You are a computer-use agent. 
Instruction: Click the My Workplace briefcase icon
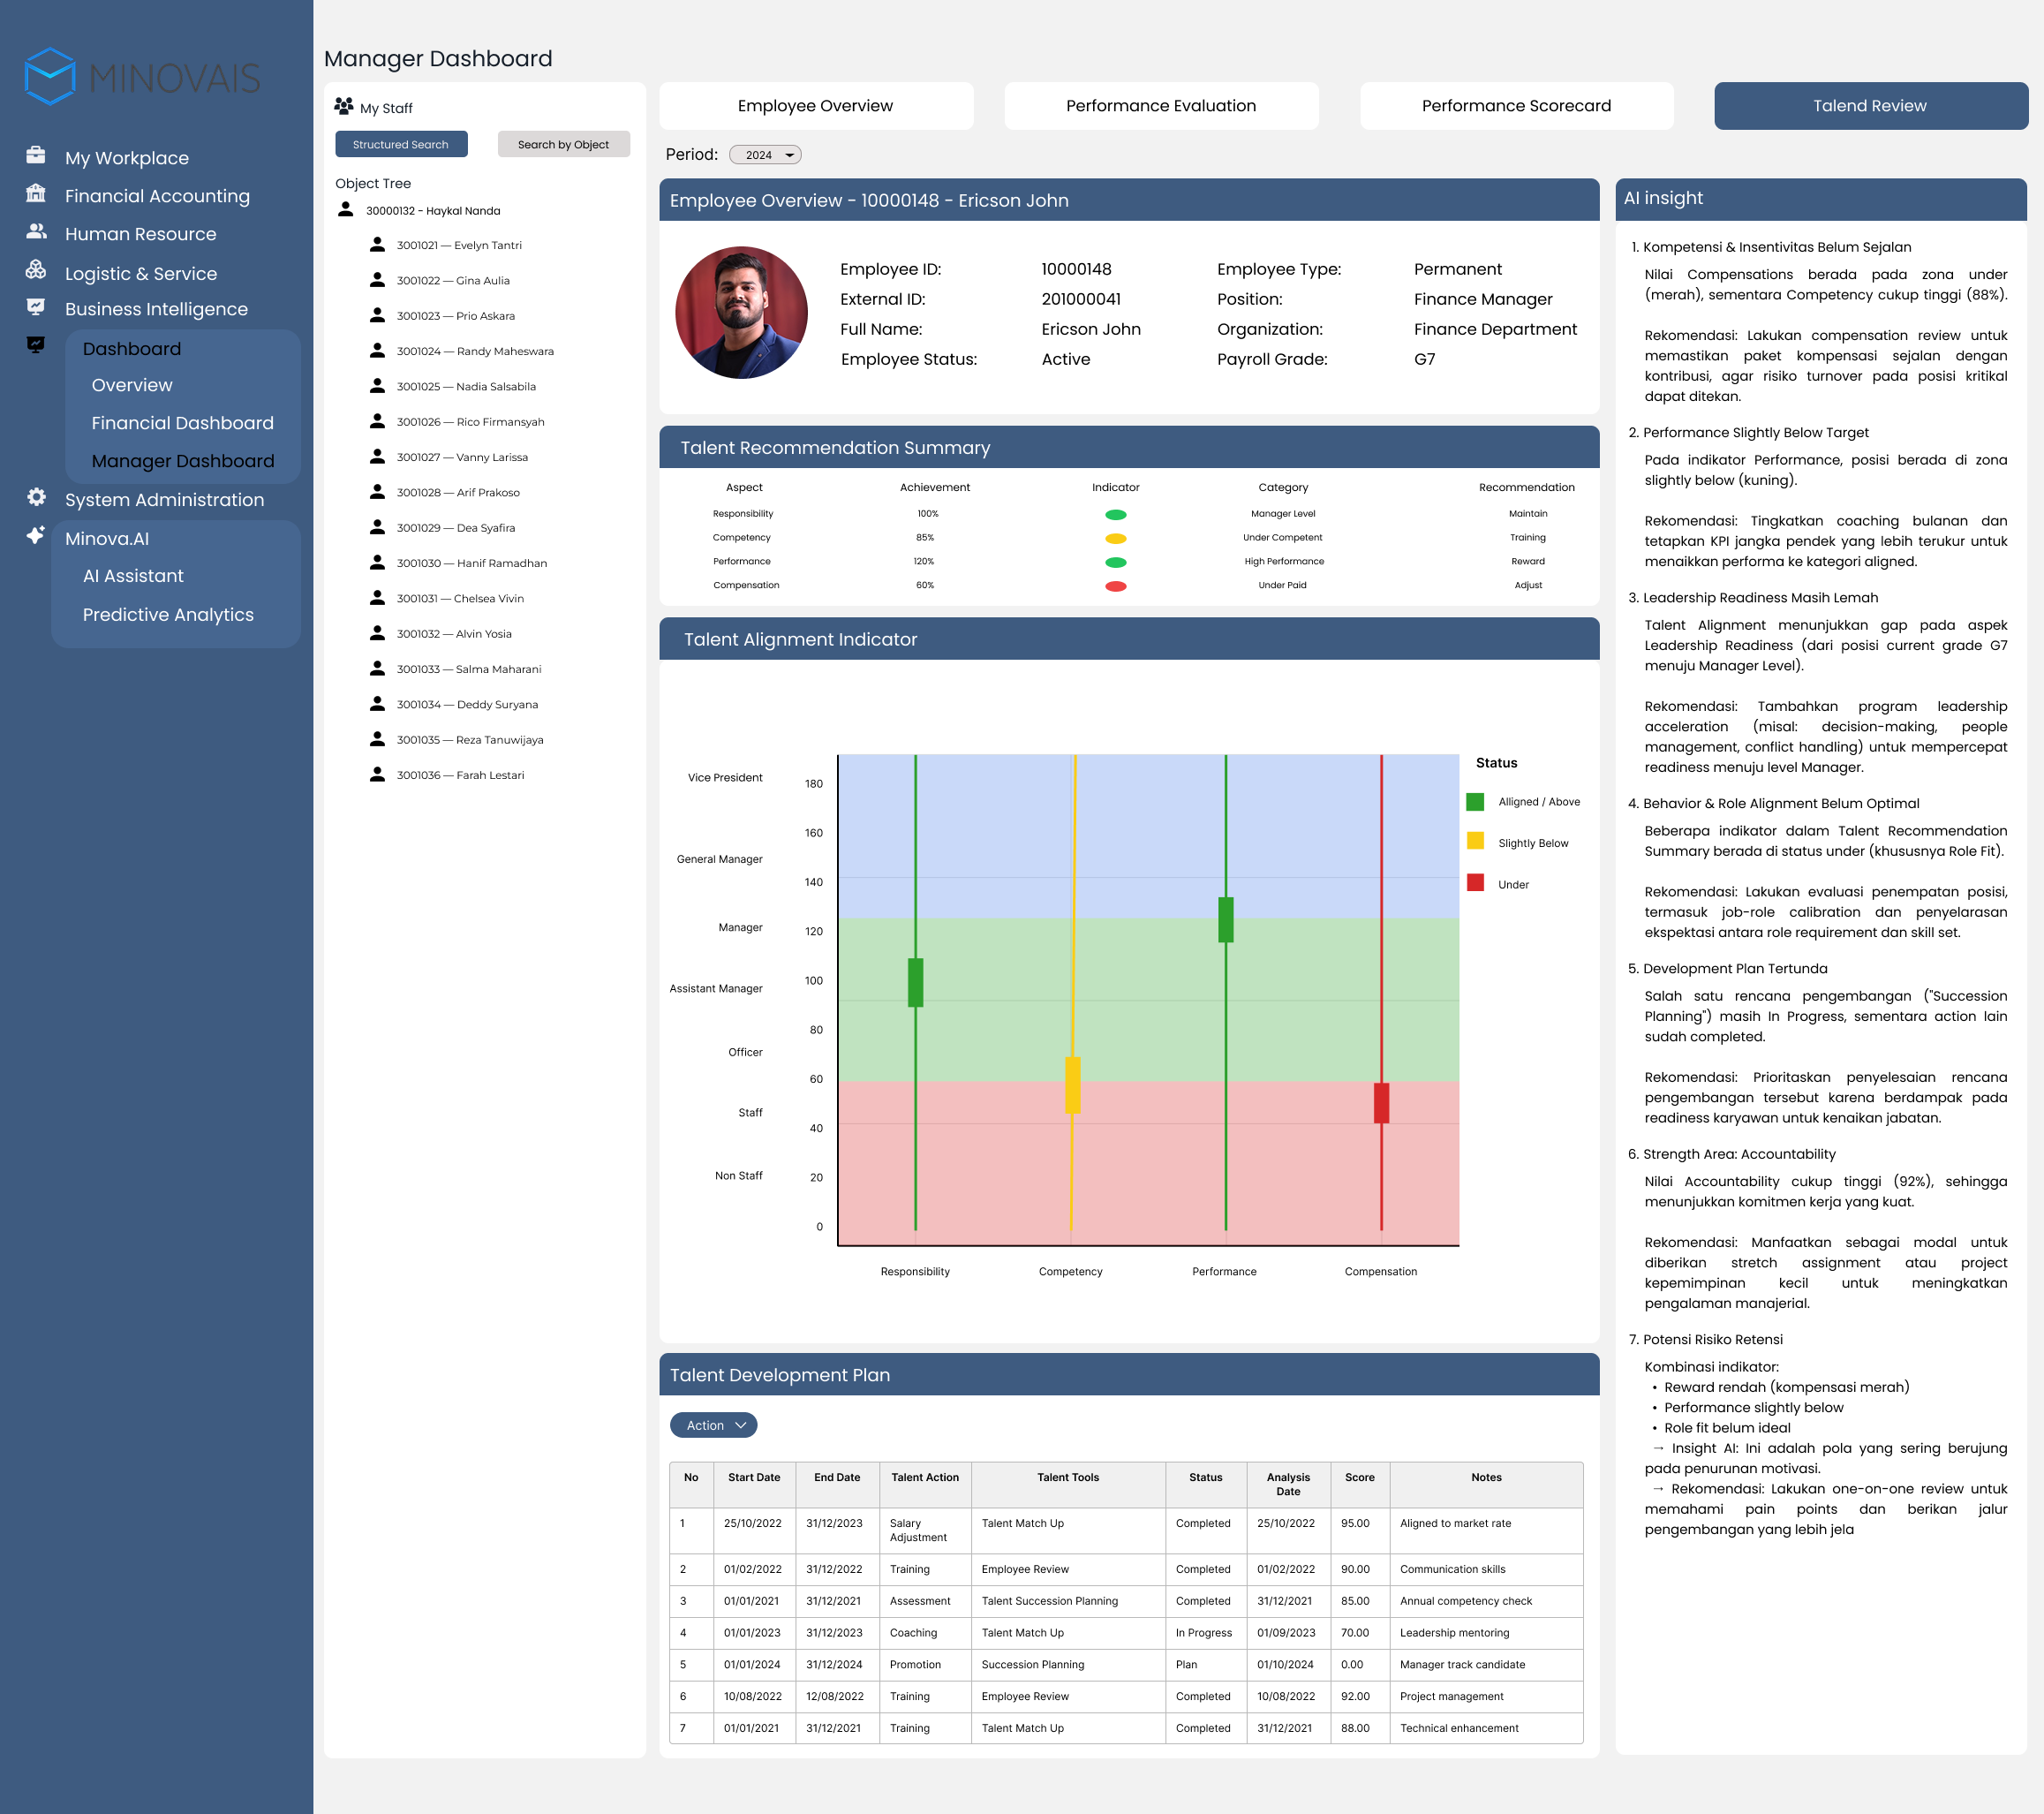click(36, 155)
